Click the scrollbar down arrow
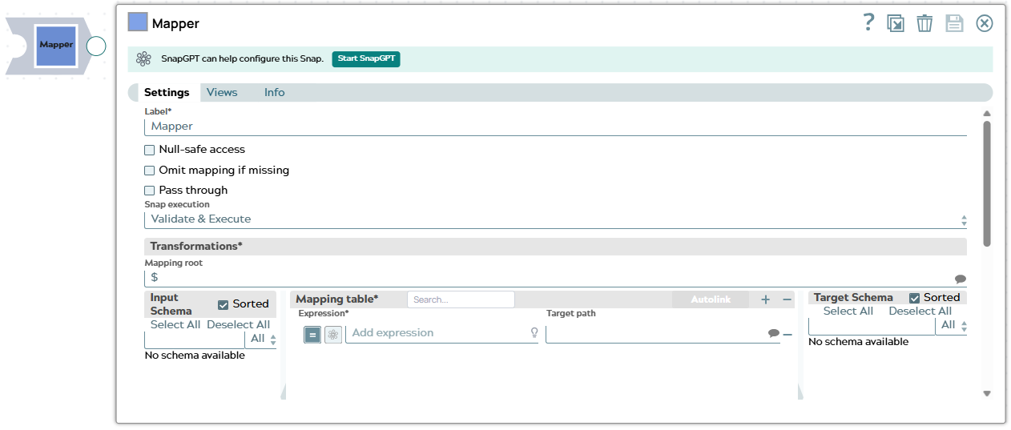1011x430 pixels. 987,393
